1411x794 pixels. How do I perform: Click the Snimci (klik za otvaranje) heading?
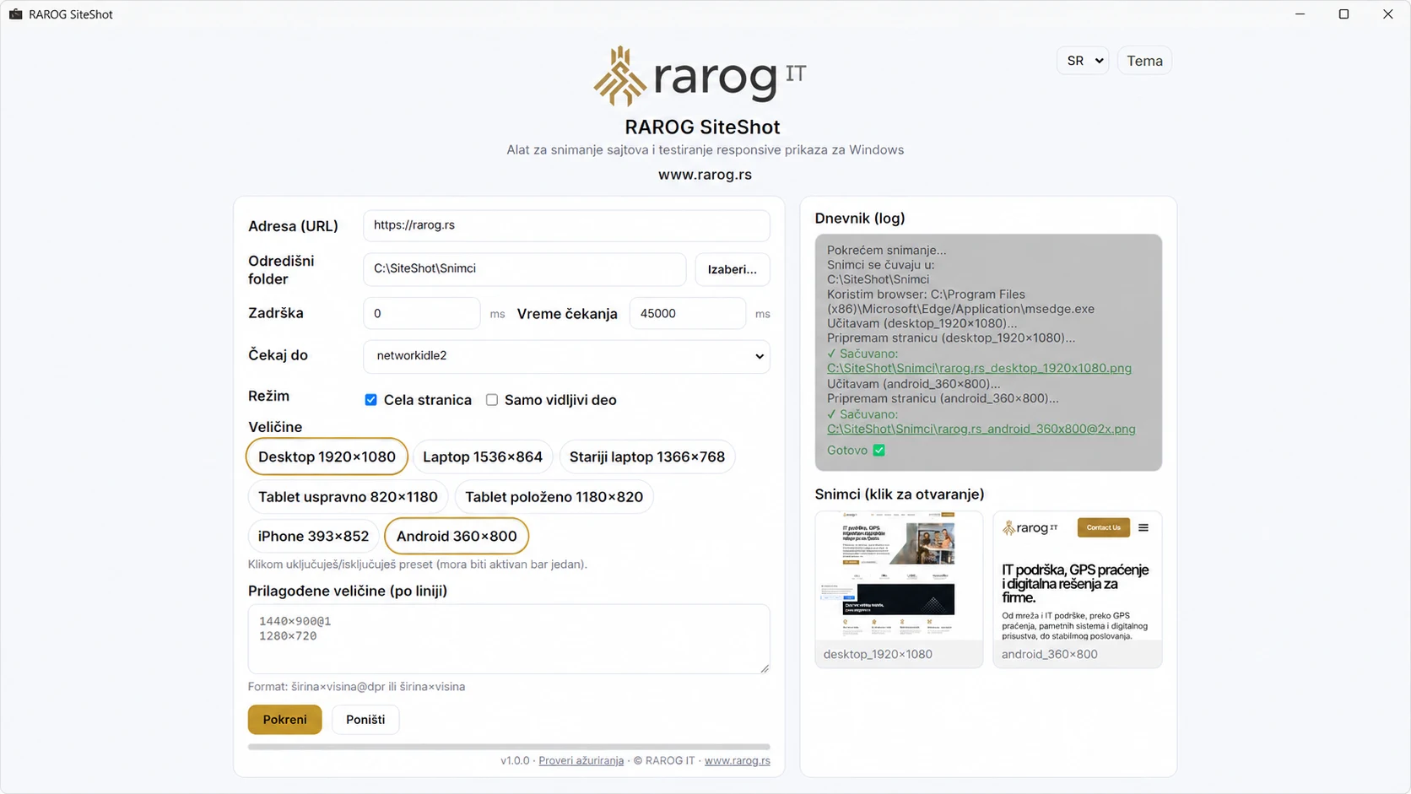(x=899, y=494)
